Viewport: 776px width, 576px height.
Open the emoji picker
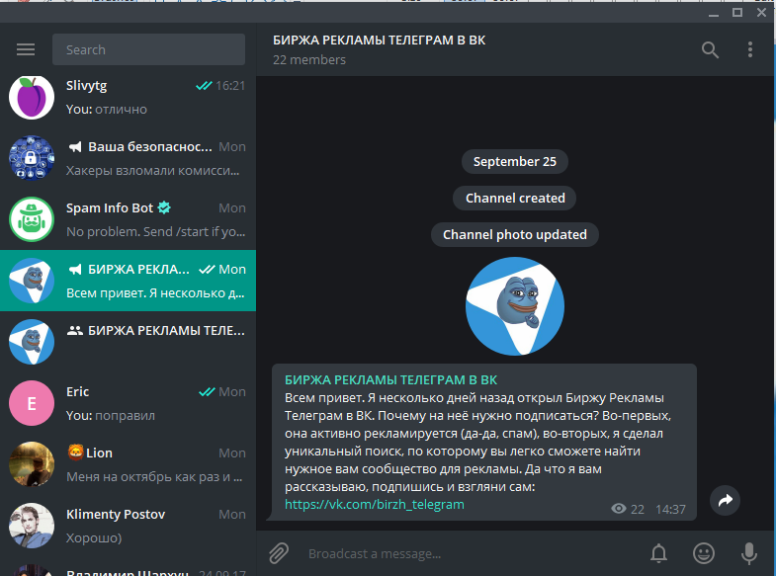pyautogui.click(x=703, y=553)
